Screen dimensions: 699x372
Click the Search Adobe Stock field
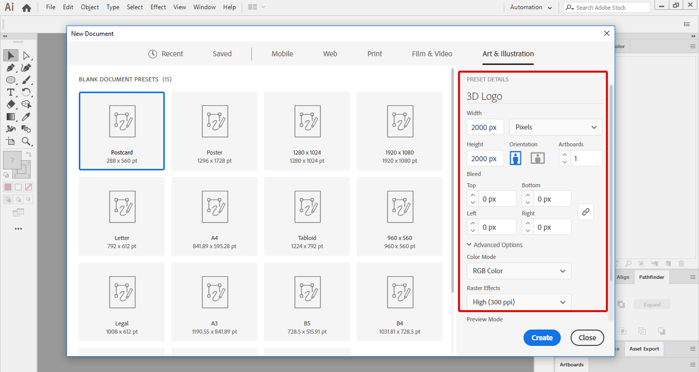coord(607,7)
